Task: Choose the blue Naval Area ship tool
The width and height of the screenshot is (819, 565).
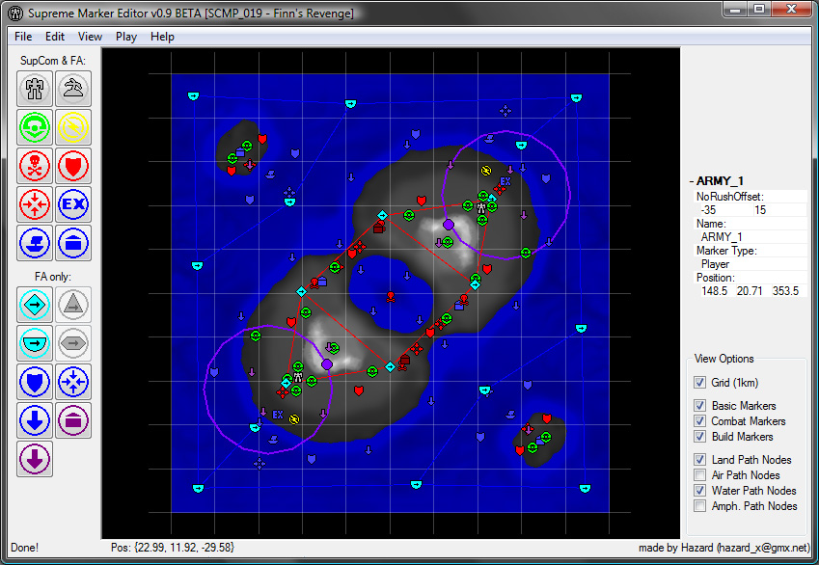Action: click(35, 243)
